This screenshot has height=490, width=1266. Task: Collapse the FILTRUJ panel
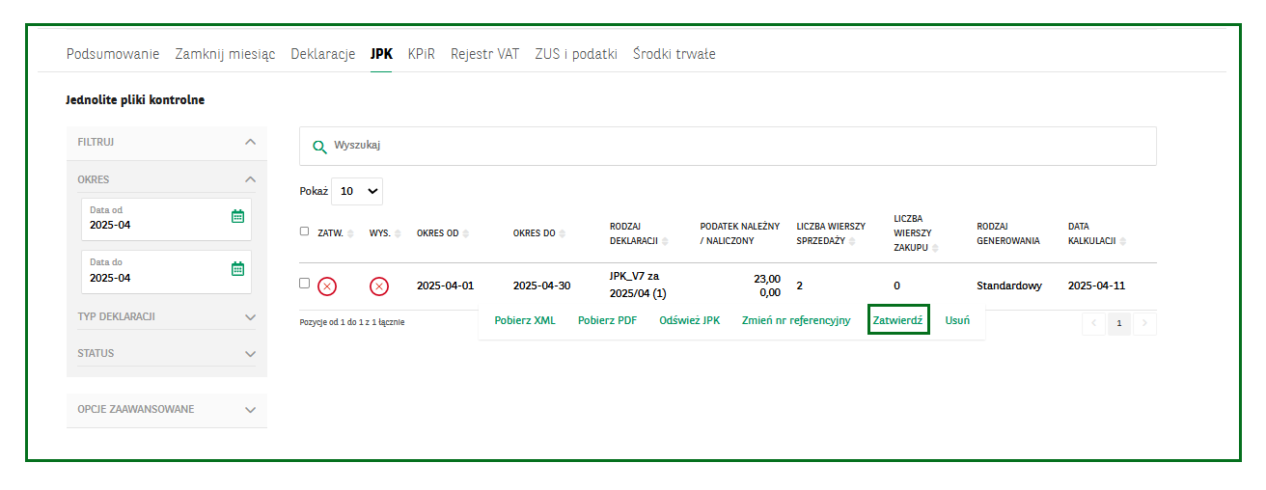[251, 143]
